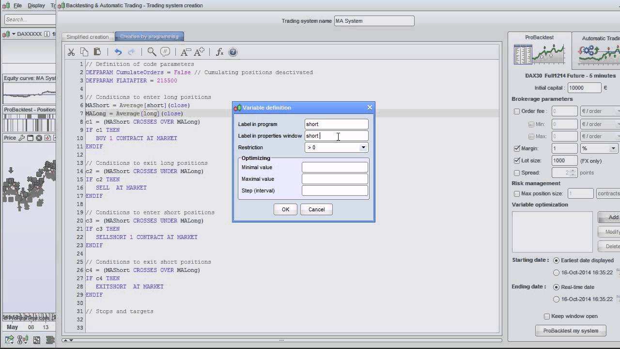Click the Max sub-option icon under Order fee
Image resolution: width=620 pixels, height=349 pixels.
tap(531, 137)
